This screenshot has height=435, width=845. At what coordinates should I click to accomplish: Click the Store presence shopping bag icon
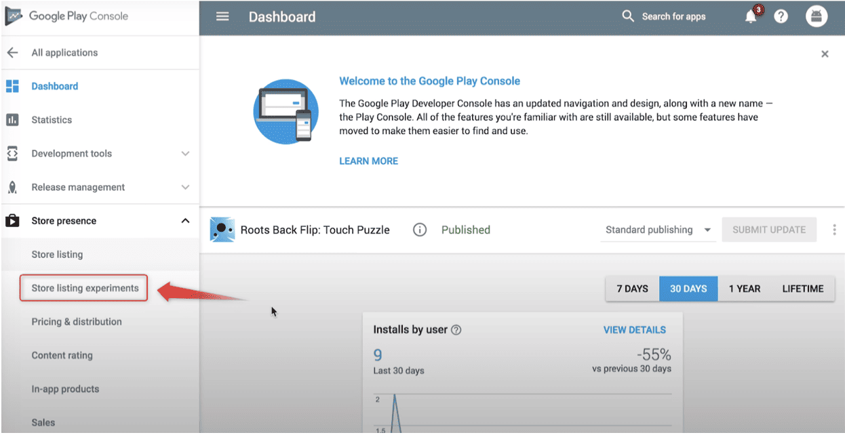(12, 221)
